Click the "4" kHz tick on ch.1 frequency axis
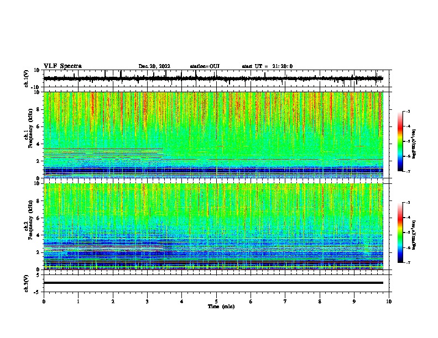This screenshot has width=438, height=338. 38,144
